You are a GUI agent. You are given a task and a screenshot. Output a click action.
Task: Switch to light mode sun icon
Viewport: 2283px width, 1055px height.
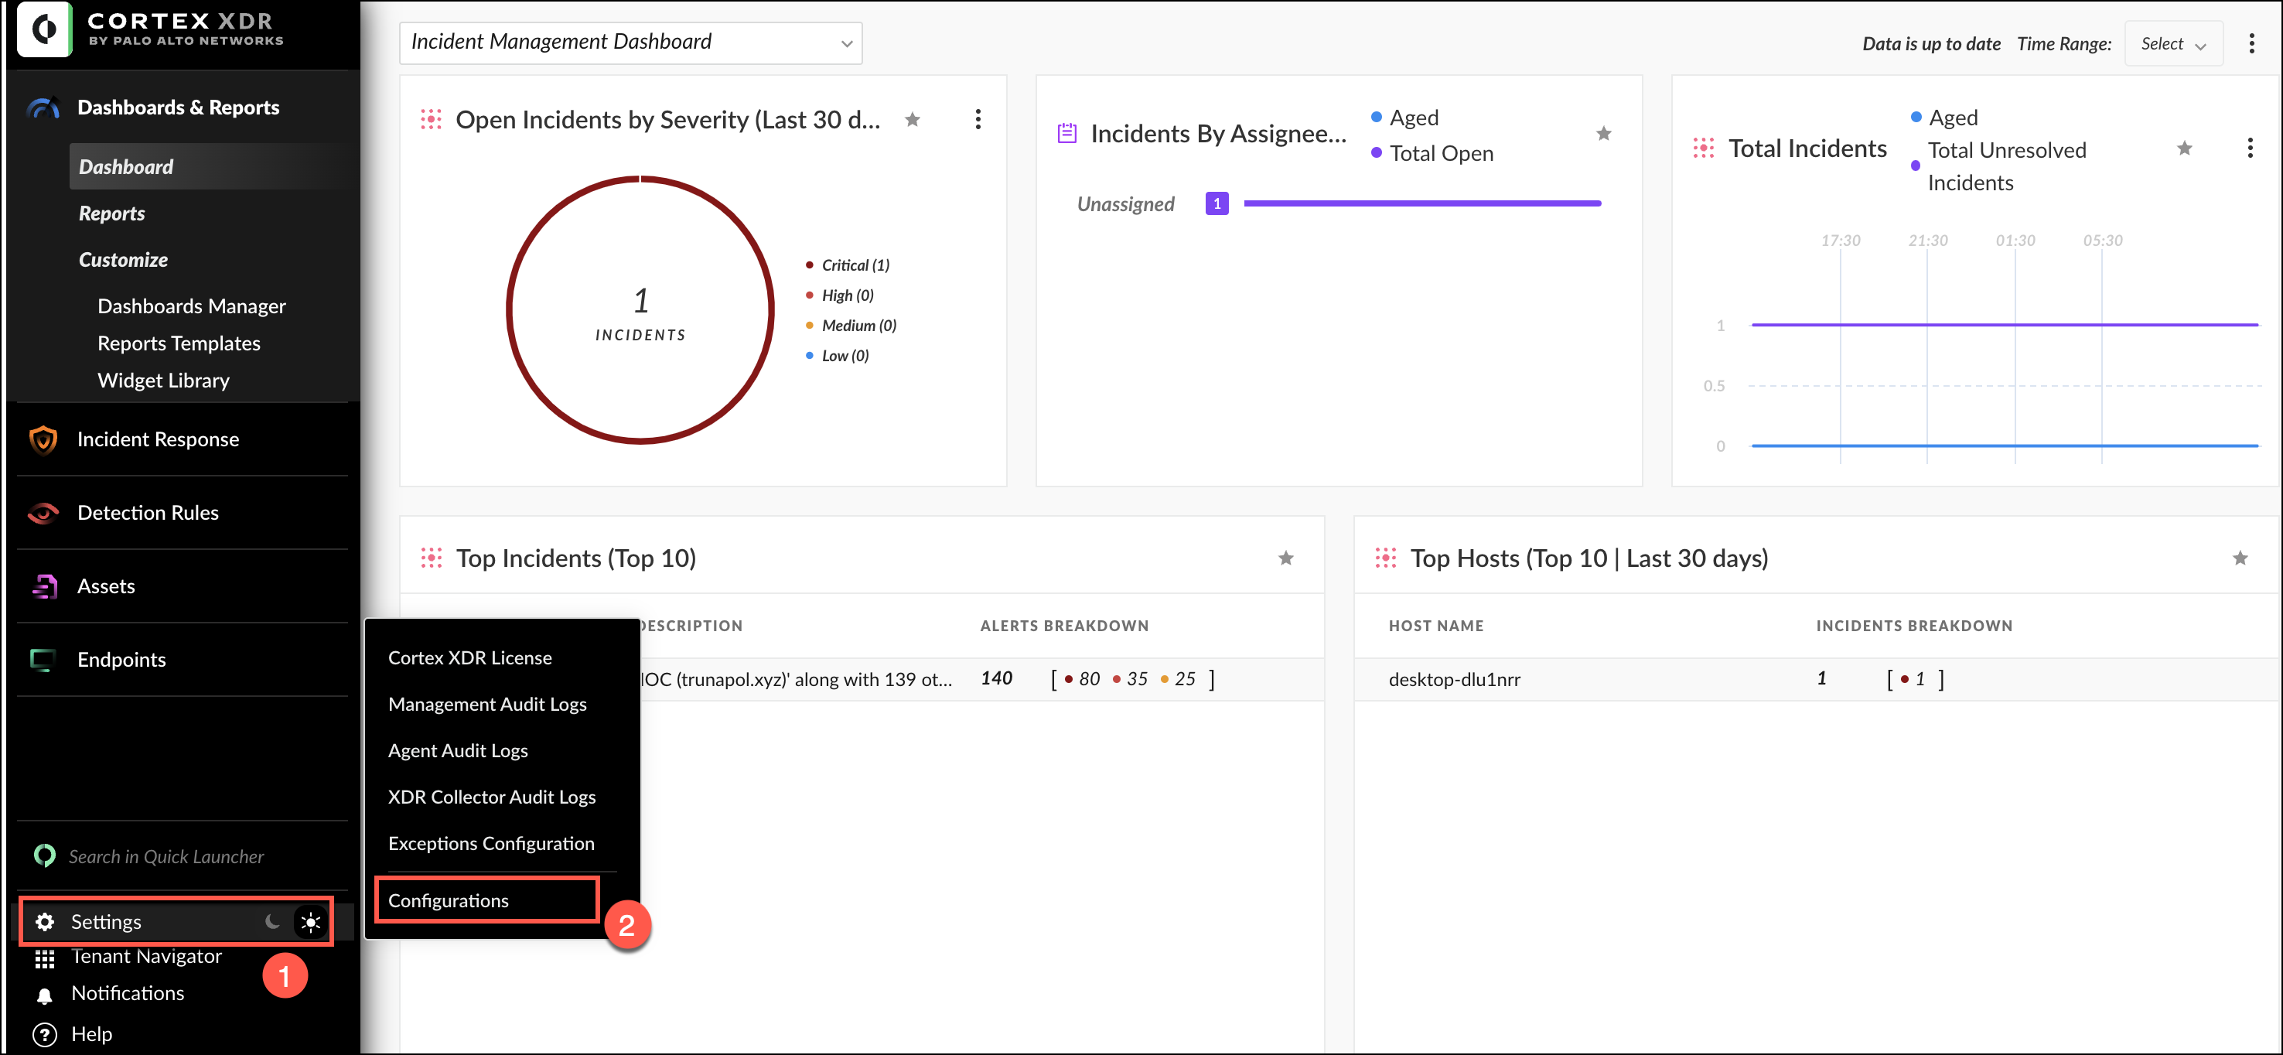(310, 922)
